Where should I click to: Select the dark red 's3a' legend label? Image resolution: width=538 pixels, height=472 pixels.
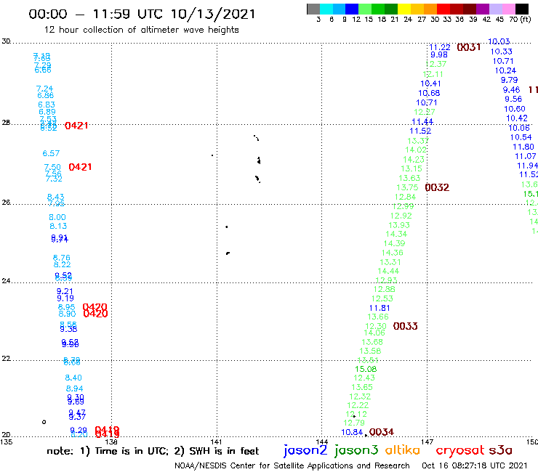tap(500, 450)
